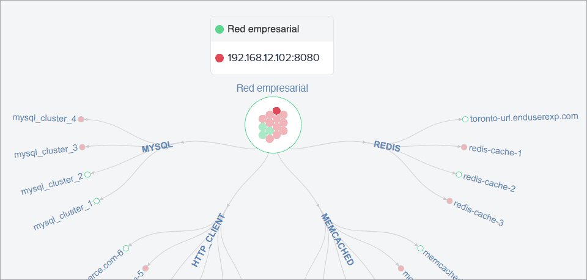Click the 192.168.12.102:8080 tooltip text

(273, 58)
